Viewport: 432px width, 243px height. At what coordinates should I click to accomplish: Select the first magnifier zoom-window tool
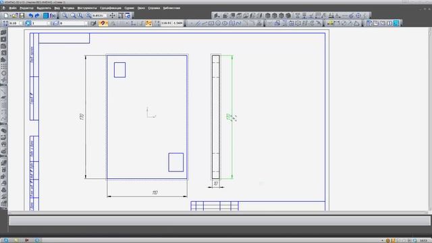(x=65, y=16)
